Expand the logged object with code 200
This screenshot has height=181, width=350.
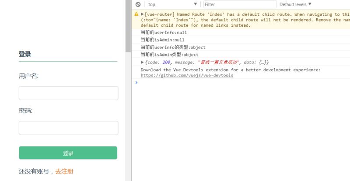tap(142, 63)
